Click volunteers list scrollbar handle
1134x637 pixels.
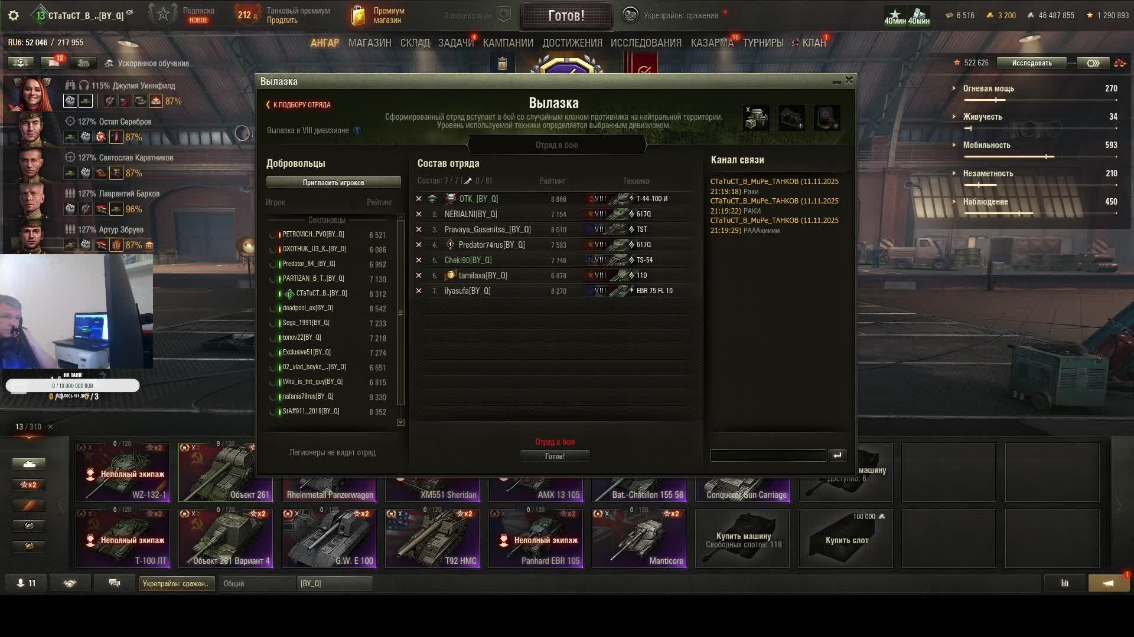point(400,313)
